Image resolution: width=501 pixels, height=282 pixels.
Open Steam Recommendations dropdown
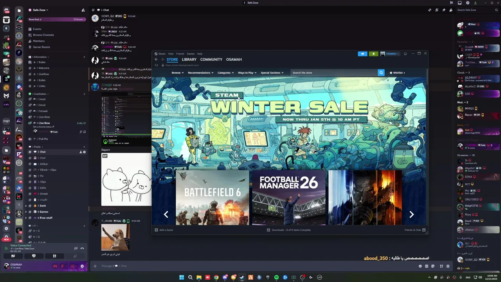[x=200, y=72]
